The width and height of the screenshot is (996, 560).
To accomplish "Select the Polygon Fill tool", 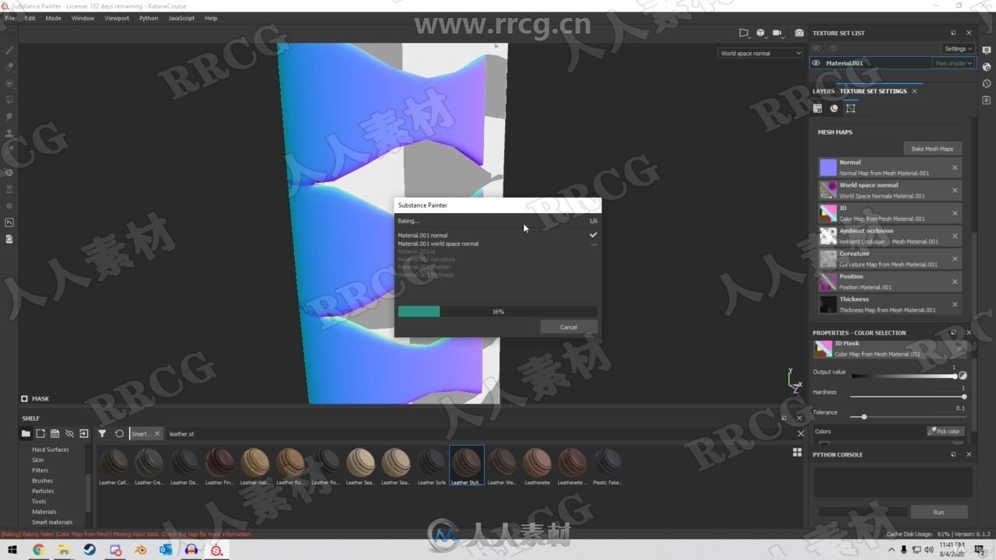I will (9, 100).
